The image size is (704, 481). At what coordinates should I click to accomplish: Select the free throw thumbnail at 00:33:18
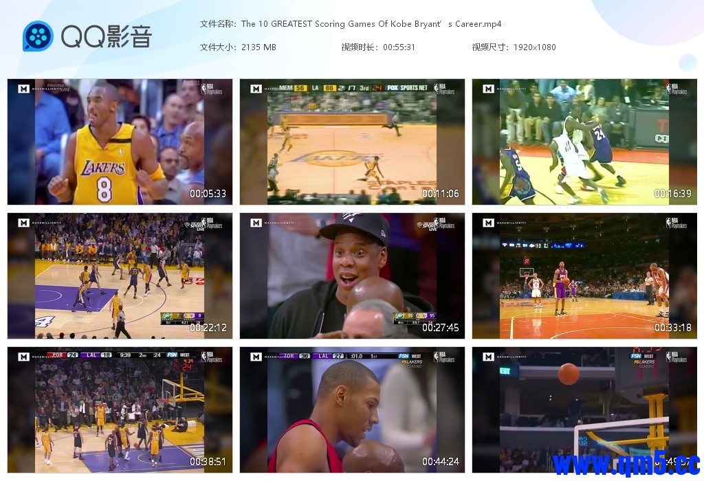pos(584,276)
